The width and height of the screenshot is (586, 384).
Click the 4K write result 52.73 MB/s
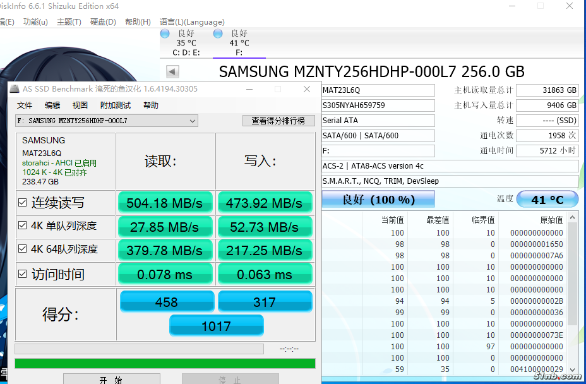point(265,227)
